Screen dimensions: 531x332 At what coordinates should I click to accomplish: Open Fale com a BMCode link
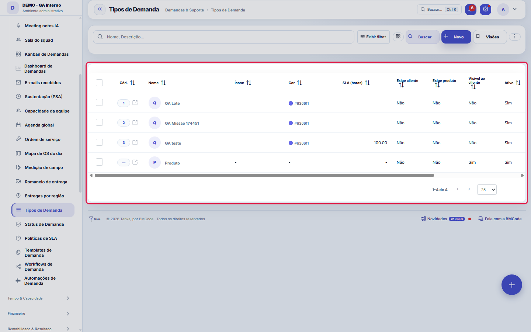click(x=500, y=219)
